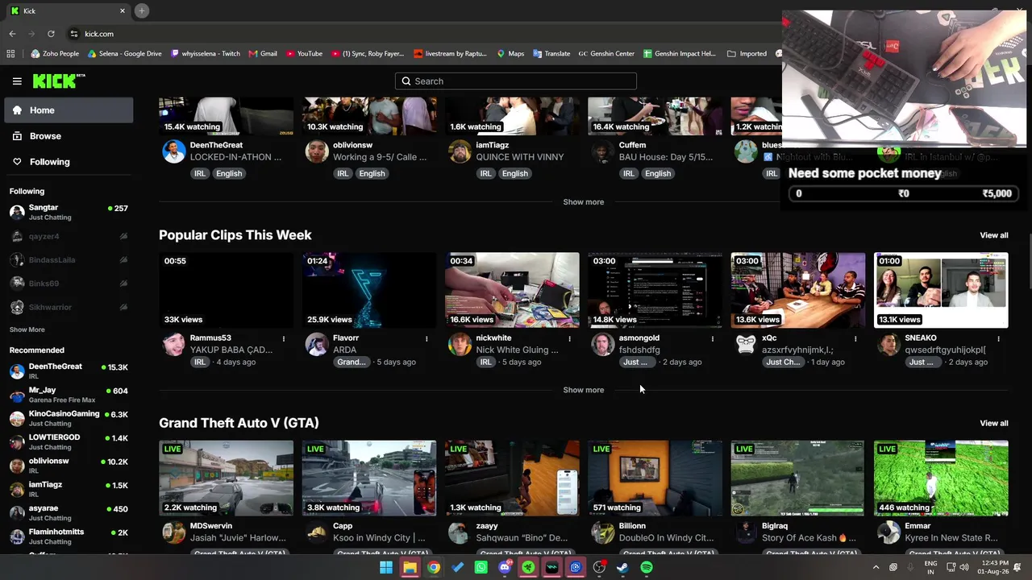Open three-dot options for Rammus53 clip
This screenshot has width=1032, height=580.
click(284, 339)
